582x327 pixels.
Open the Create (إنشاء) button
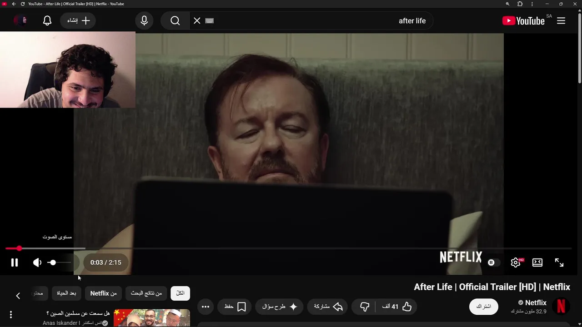[x=78, y=21]
